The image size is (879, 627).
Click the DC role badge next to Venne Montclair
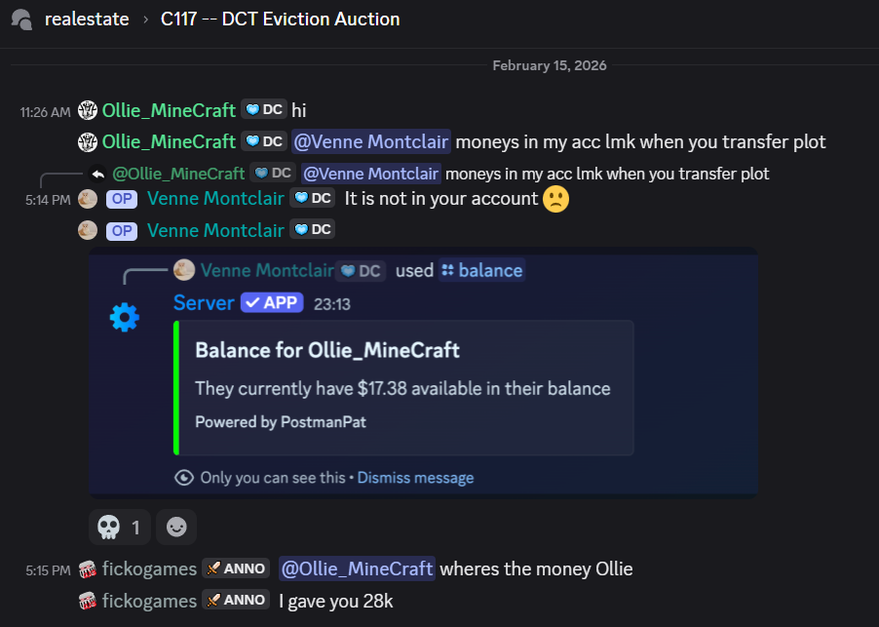pos(313,199)
